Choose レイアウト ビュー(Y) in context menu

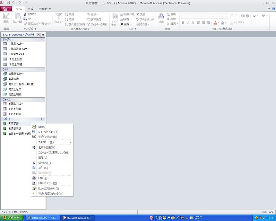[x=52, y=132]
